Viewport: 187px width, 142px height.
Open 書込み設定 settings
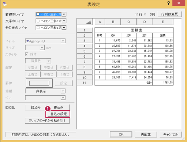pos(59,114)
